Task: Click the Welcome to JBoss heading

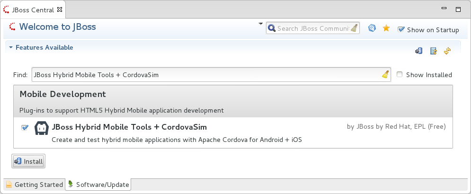Action: pyautogui.click(x=57, y=26)
